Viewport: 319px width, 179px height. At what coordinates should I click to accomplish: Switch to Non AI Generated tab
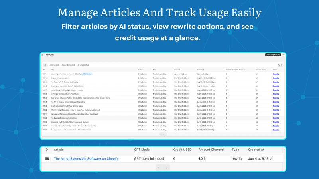68,65
